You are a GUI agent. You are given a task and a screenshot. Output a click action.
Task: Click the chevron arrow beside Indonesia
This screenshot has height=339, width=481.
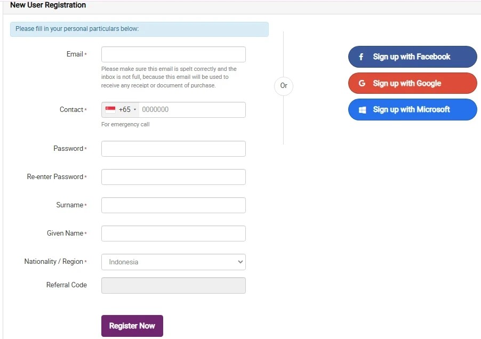coord(240,262)
